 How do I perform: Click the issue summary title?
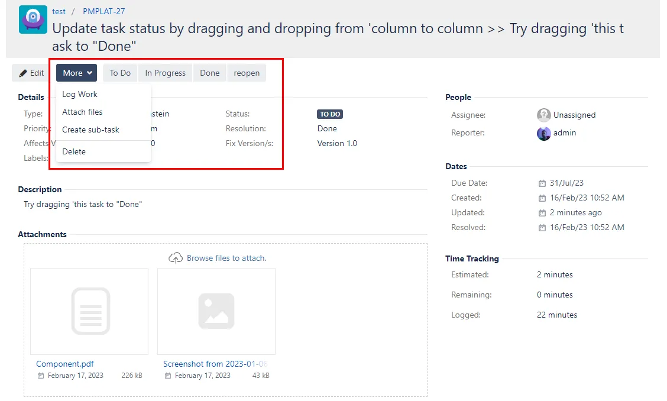click(338, 37)
